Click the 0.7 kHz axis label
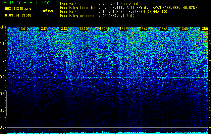 3,111
